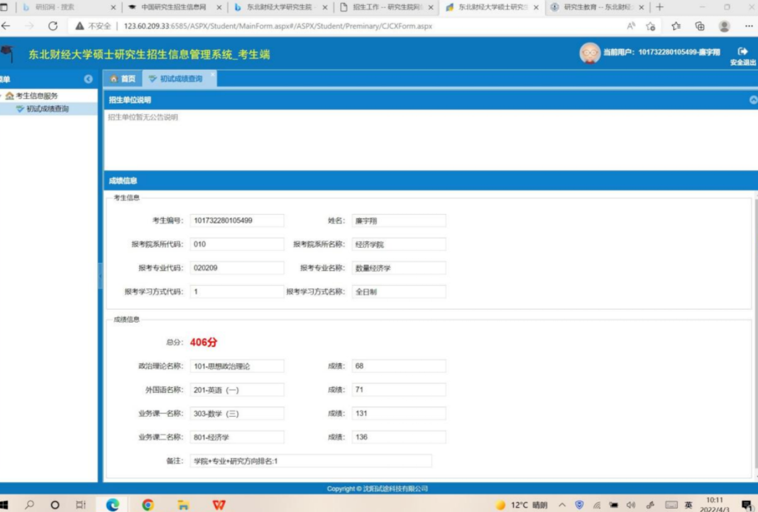Switch to the 首页 tab

tap(123, 79)
